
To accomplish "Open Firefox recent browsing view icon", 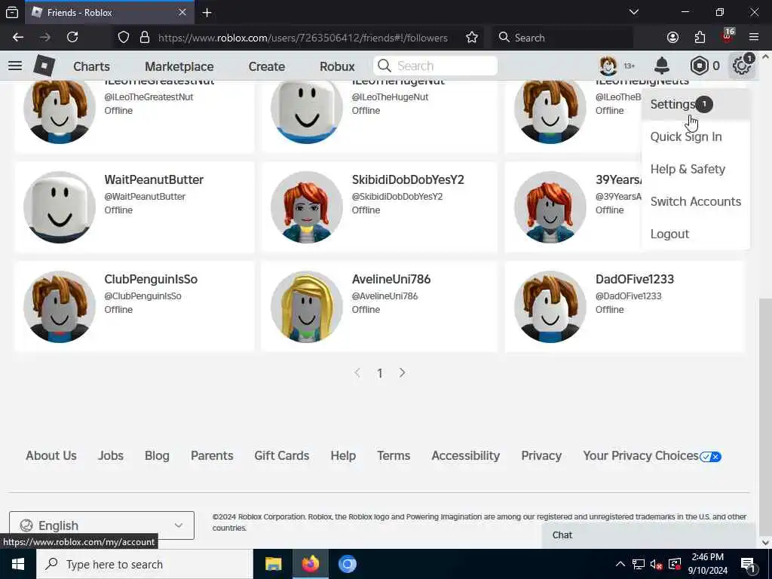I will (x=12, y=12).
